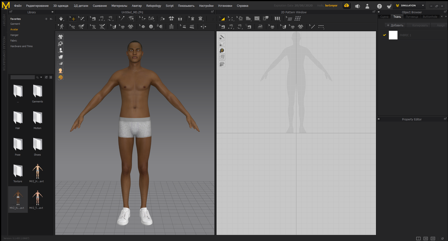Click the white FABRIC 1 color swatch
This screenshot has height=241, width=448.
pyautogui.click(x=393, y=35)
